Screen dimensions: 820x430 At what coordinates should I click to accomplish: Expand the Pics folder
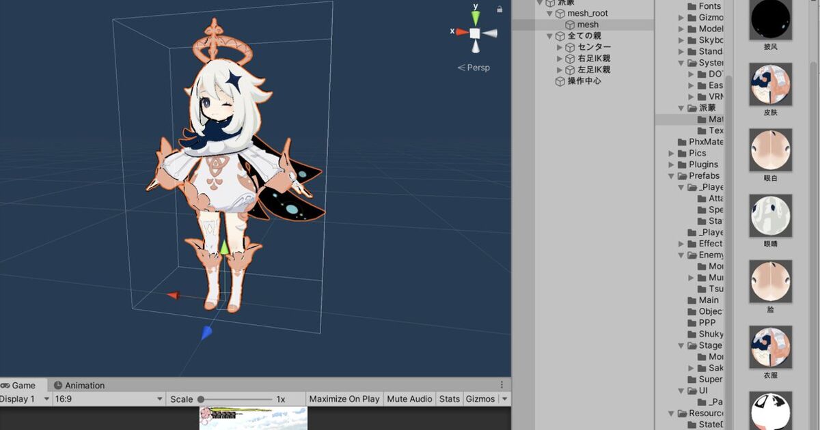pos(671,154)
